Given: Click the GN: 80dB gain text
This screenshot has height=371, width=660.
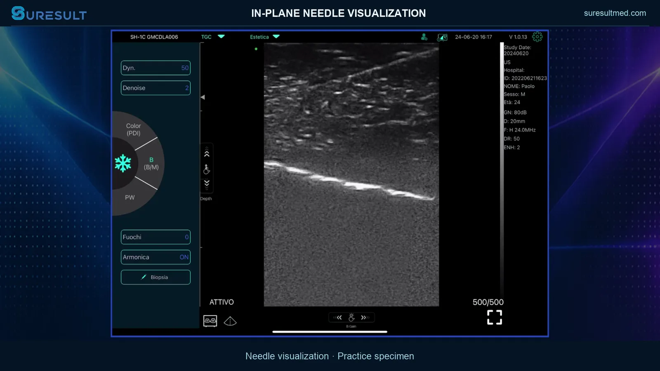Looking at the screenshot, I should pos(515,112).
